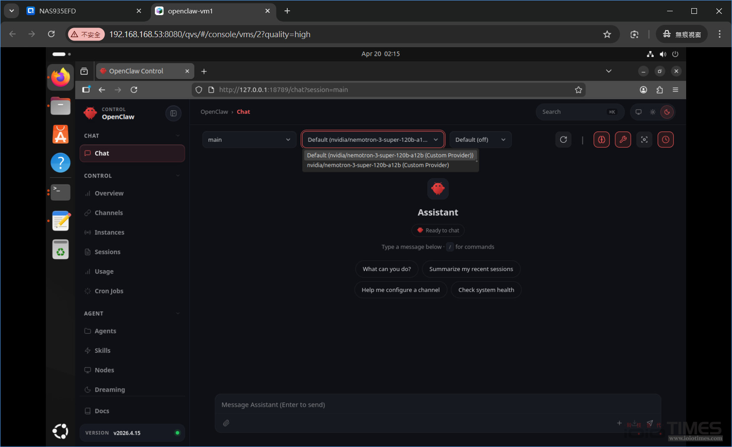Screen dimensions: 732x447
Task: Open the brain thinking-level icon
Action: pos(601,139)
